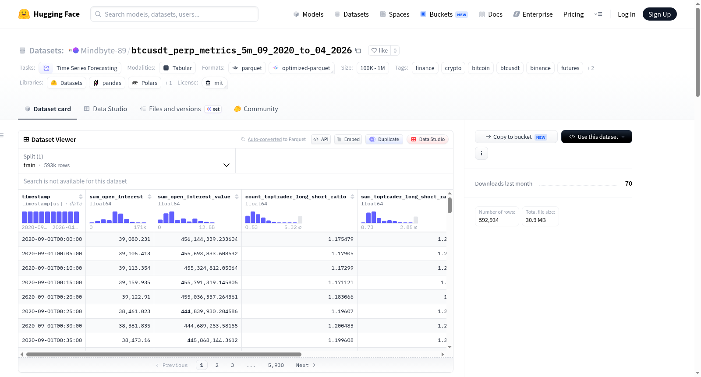
Task: Click the API button in Dataset Viewer
Action: coord(321,139)
